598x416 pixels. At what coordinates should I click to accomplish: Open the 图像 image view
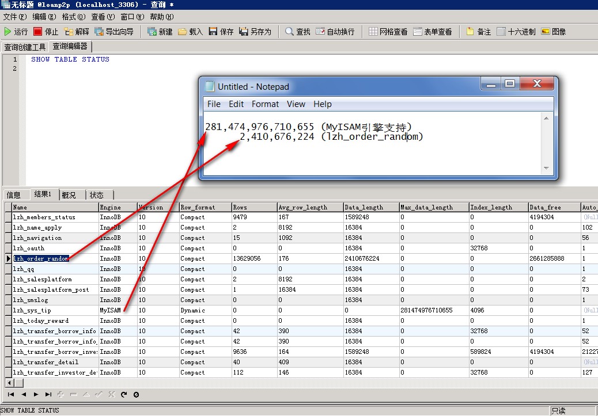click(x=554, y=32)
